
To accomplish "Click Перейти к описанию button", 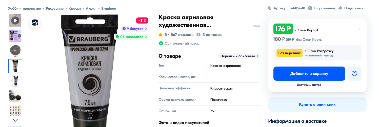I will (239, 56).
